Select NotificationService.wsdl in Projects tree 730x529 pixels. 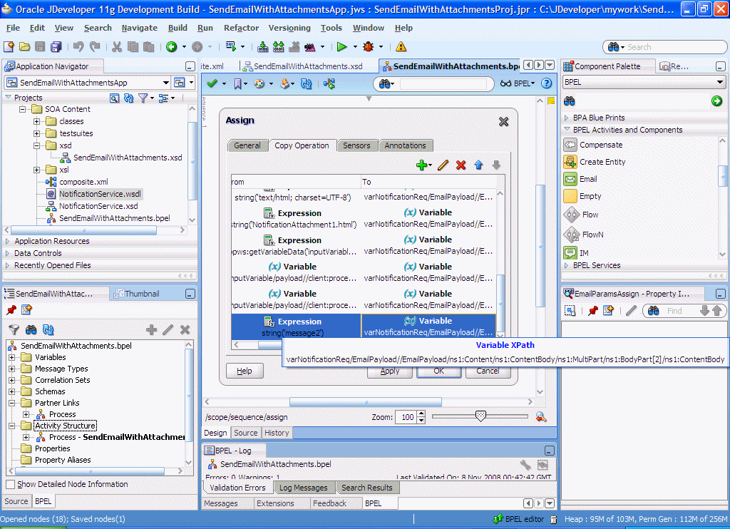(x=100, y=194)
